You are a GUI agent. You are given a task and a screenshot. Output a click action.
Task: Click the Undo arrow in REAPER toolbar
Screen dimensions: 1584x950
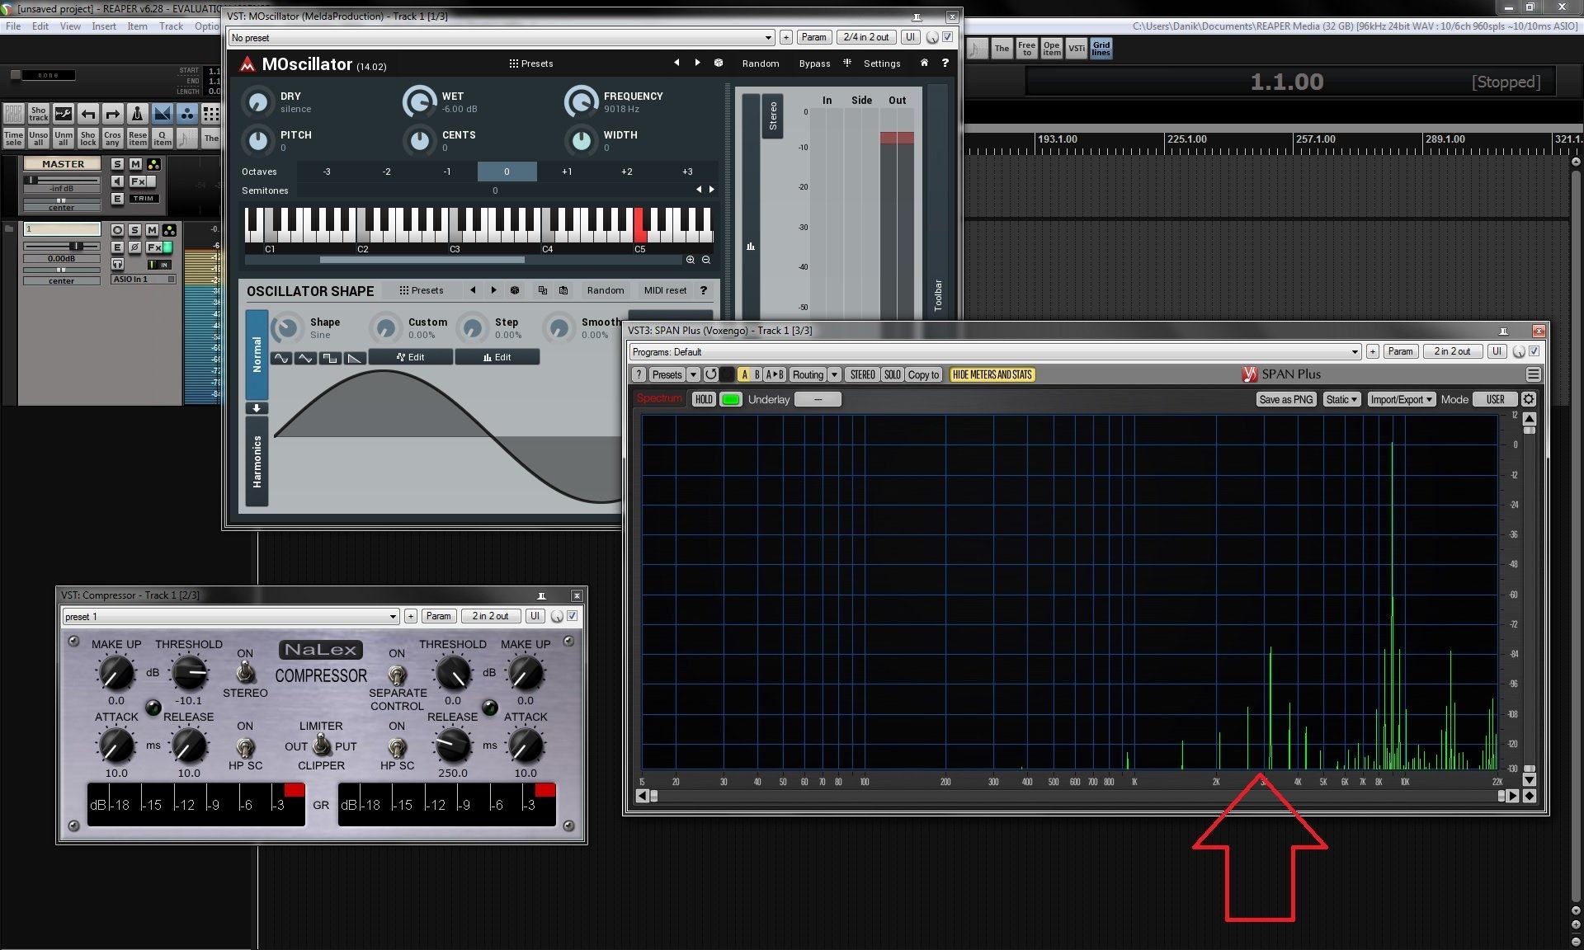pos(88,114)
